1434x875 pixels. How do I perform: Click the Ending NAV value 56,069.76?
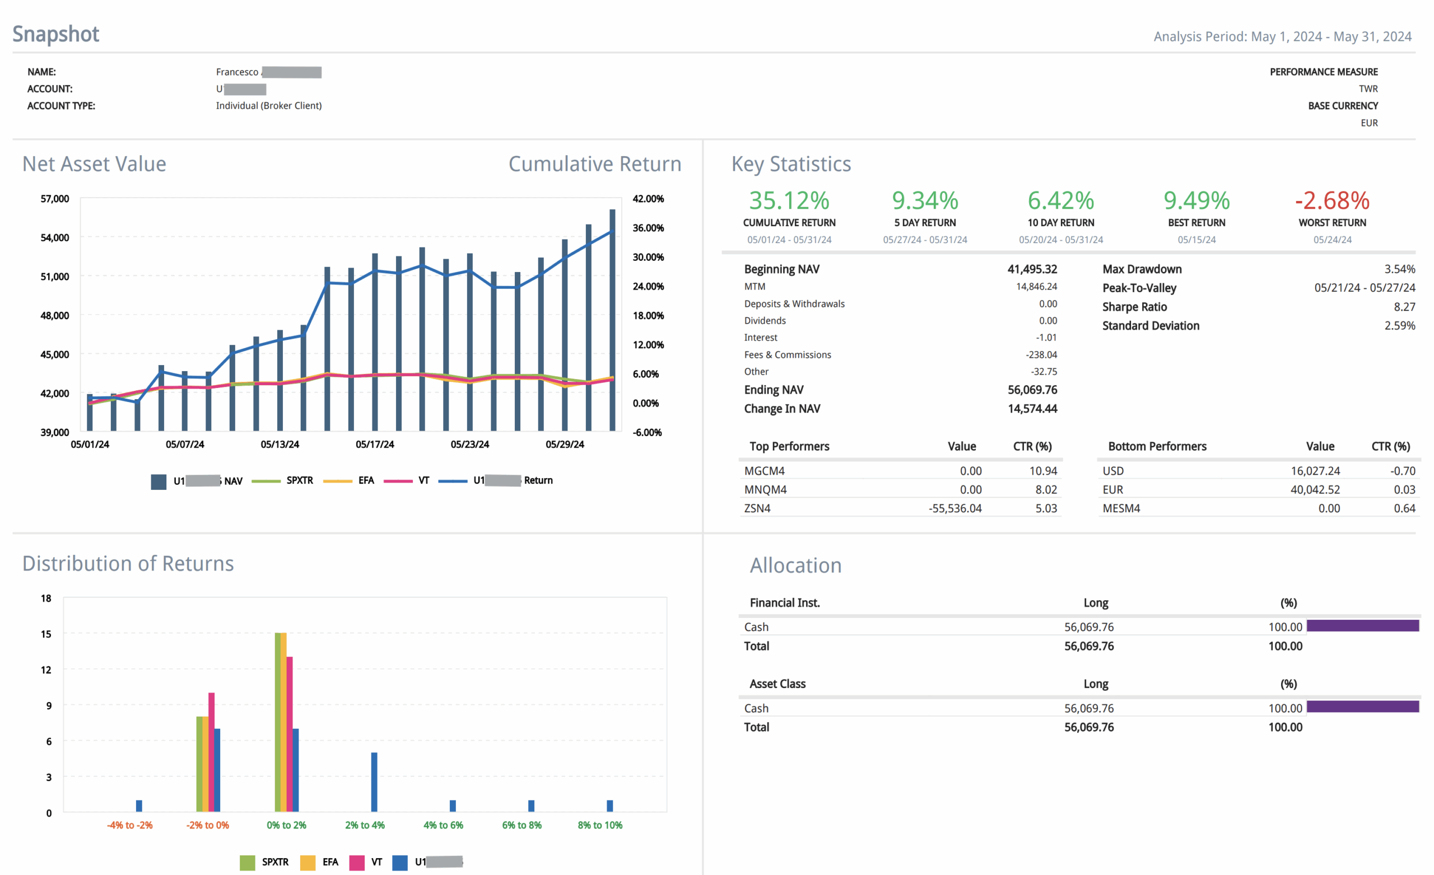(1032, 390)
